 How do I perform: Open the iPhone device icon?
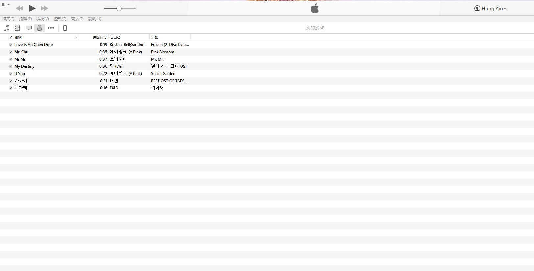(65, 28)
